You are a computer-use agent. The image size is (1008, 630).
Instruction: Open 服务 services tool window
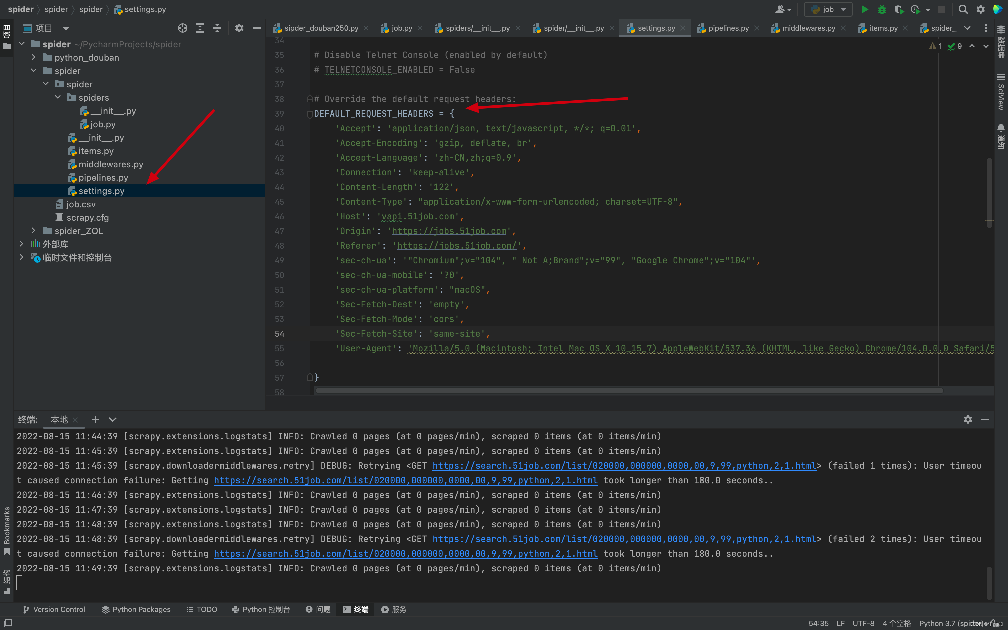click(x=394, y=609)
